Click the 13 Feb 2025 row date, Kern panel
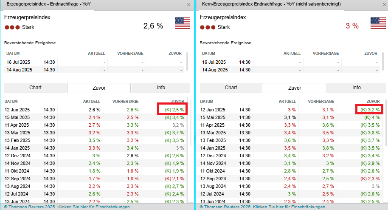The width and height of the screenshot is (388, 210). 213,141
